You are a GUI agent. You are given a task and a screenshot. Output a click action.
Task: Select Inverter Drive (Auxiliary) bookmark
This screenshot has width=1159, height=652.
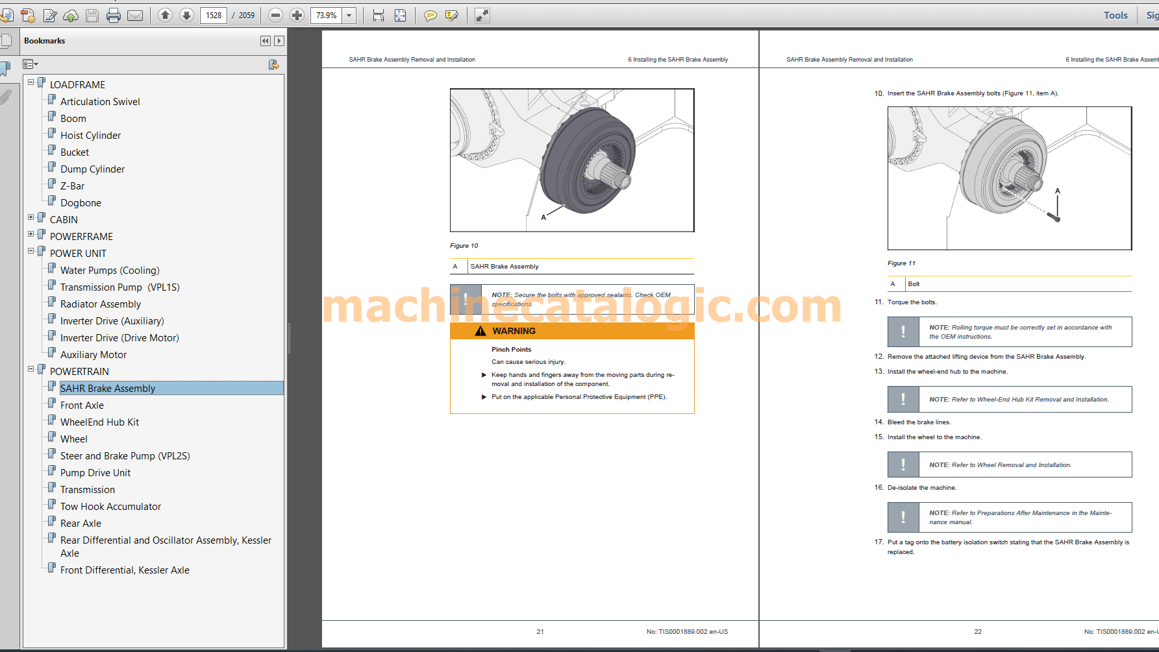(x=112, y=321)
